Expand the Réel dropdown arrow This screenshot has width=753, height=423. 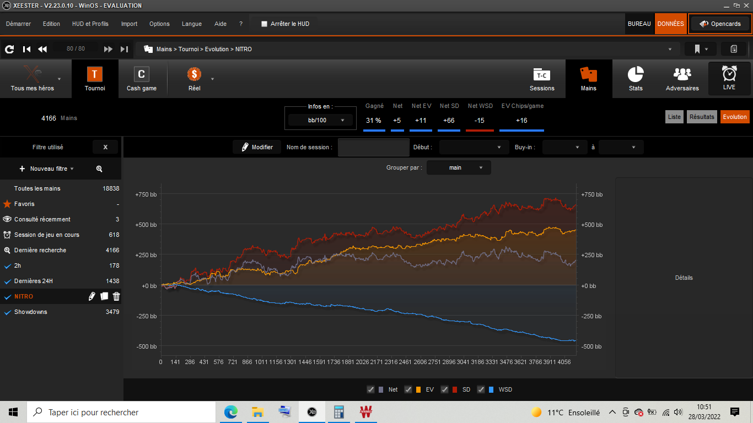[x=212, y=79]
